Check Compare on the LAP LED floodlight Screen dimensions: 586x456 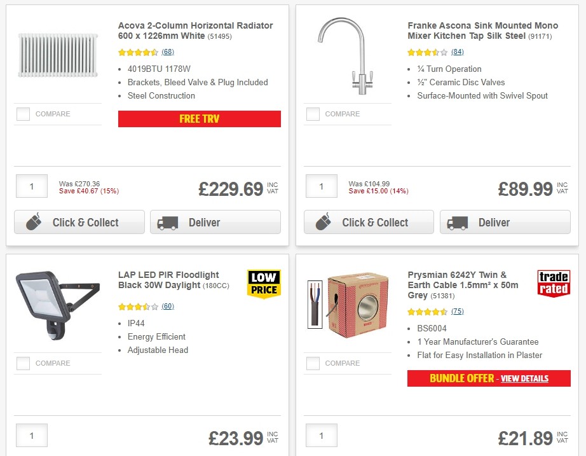pos(23,363)
